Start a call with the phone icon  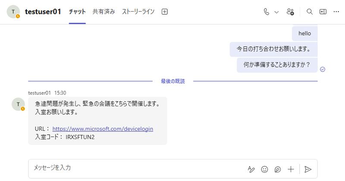[267, 12]
